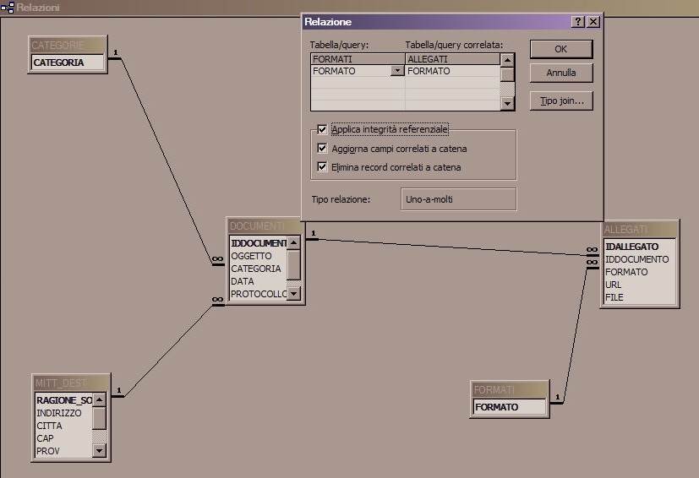Close the Relazione dialog with X button
Viewport: 699px width, 478px height.
593,22
